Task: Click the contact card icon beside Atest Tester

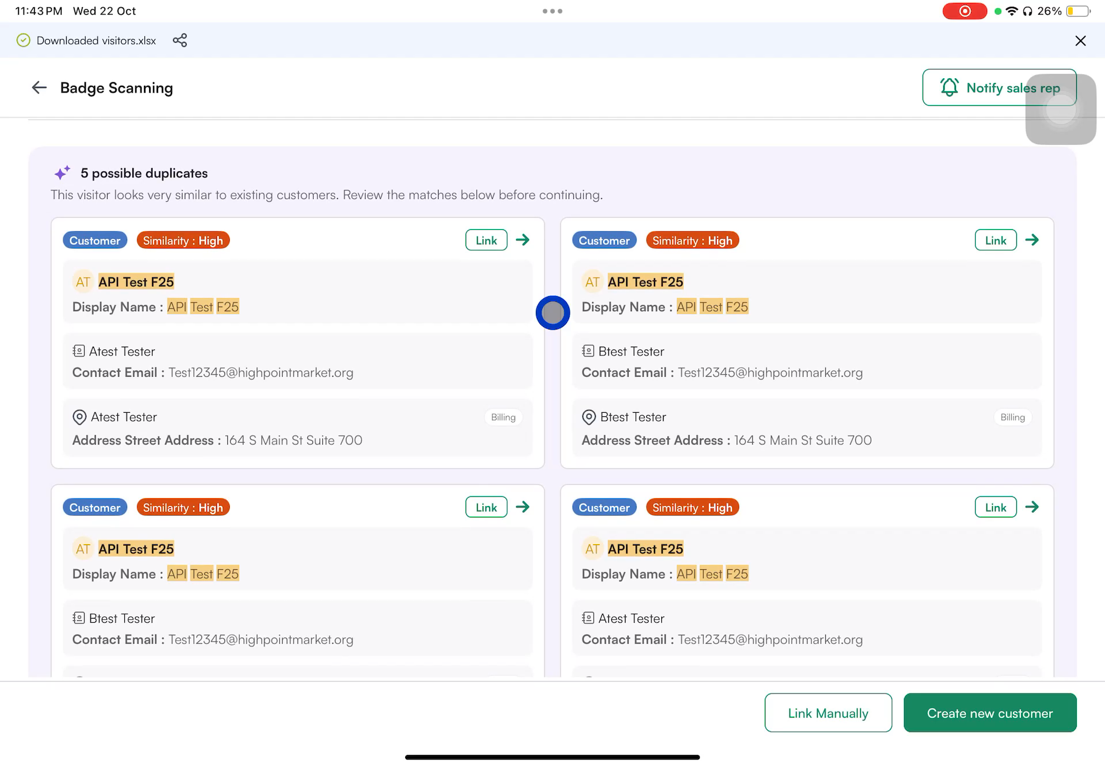Action: tap(78, 351)
